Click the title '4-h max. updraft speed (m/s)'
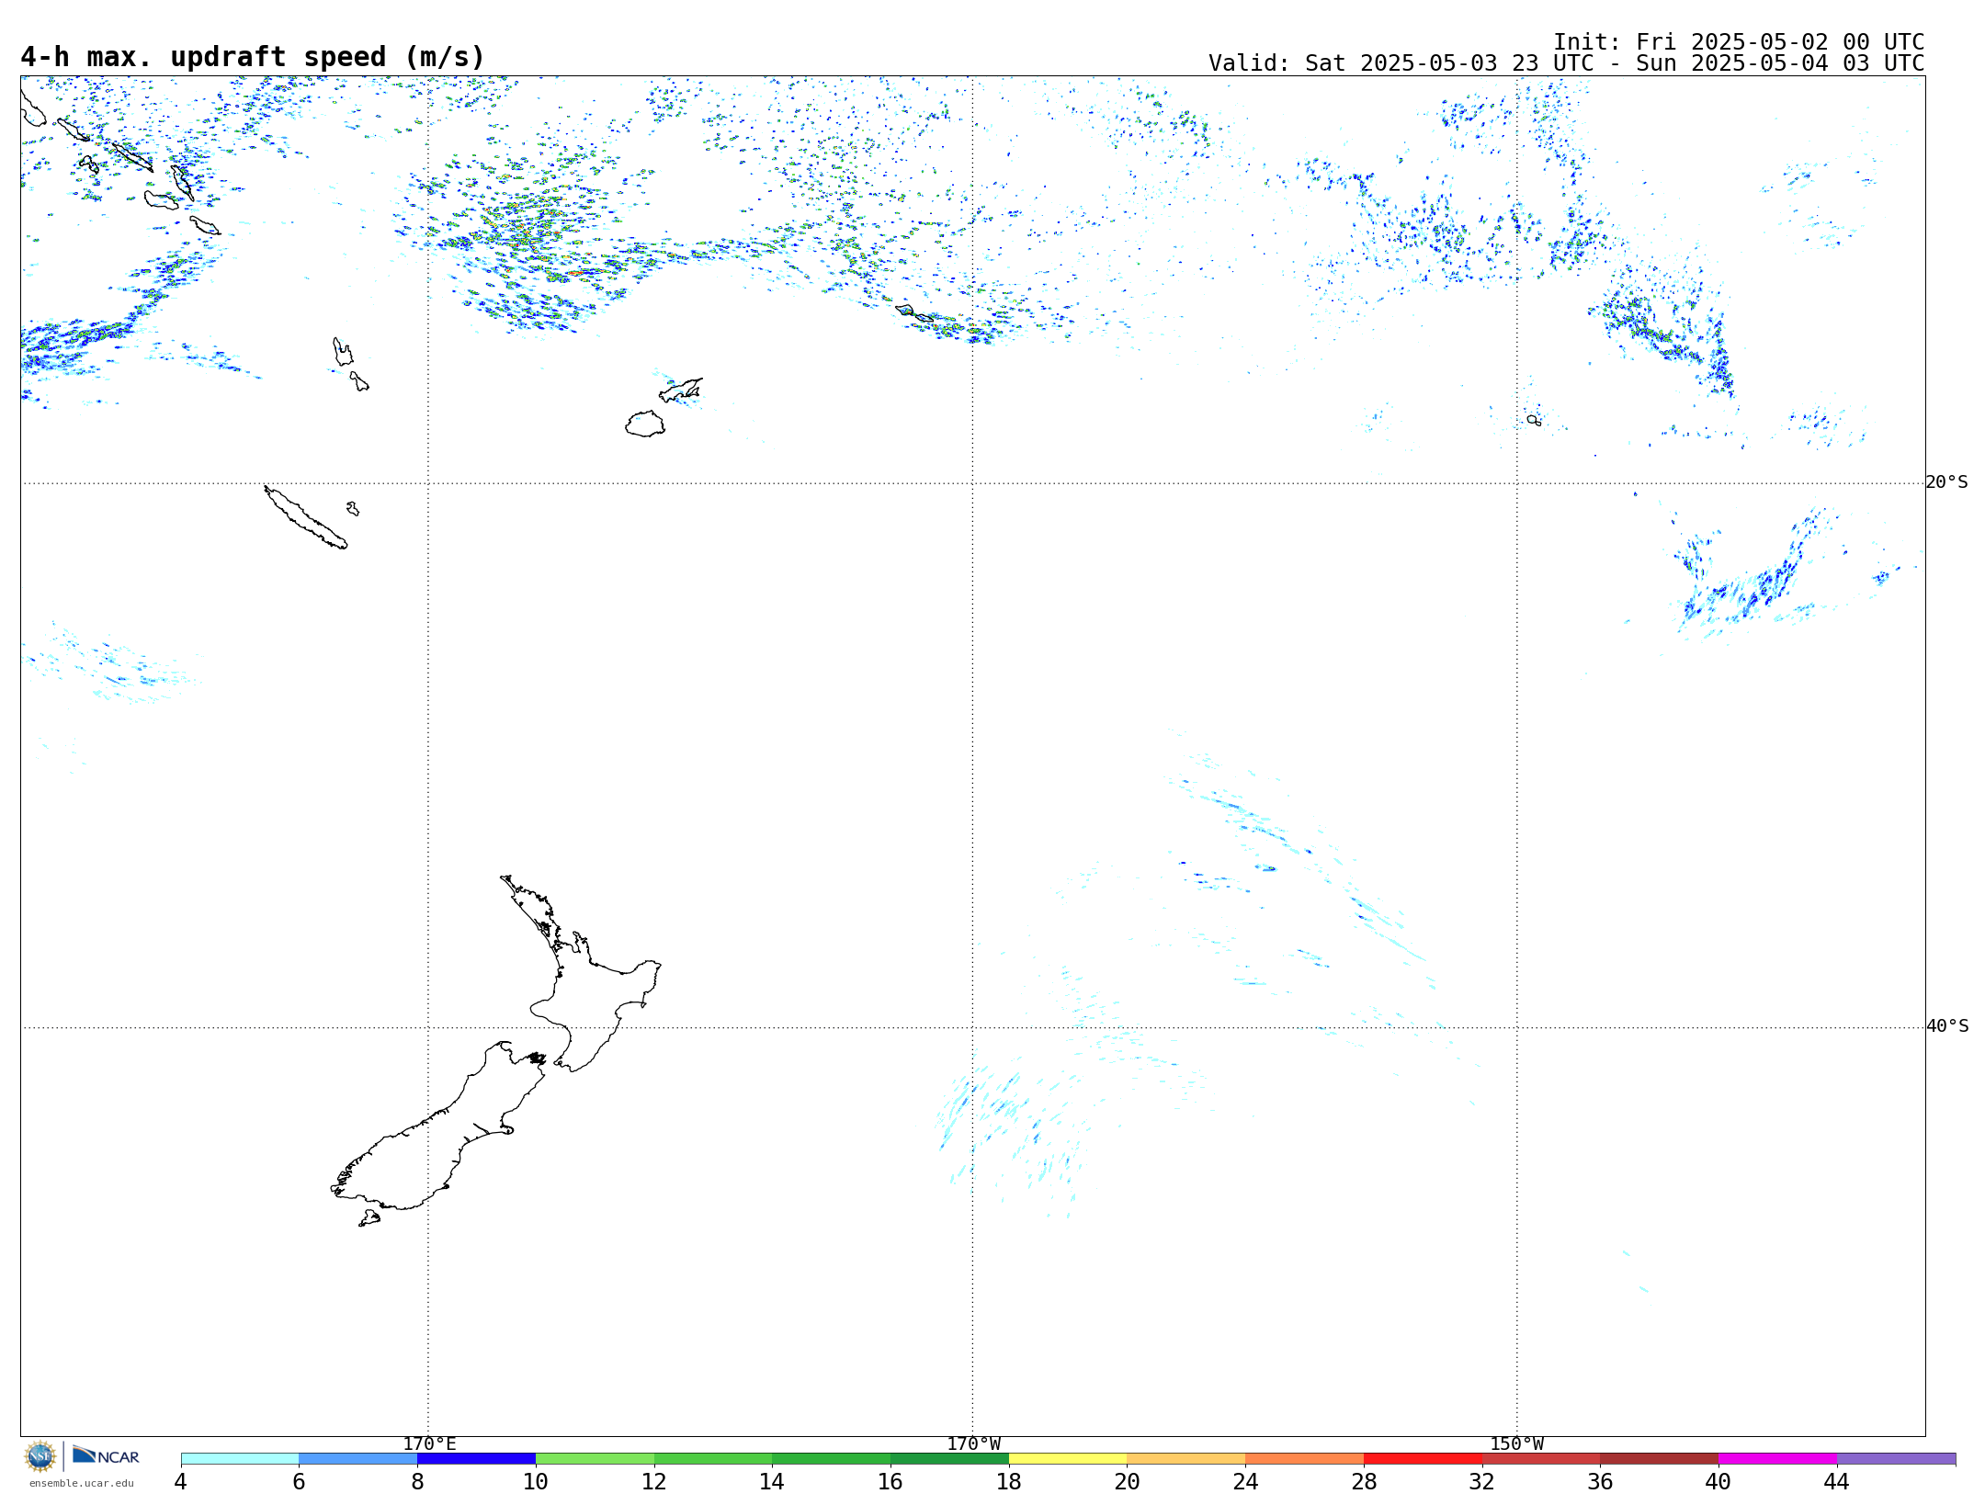This screenshot has width=1985, height=1494. (253, 57)
